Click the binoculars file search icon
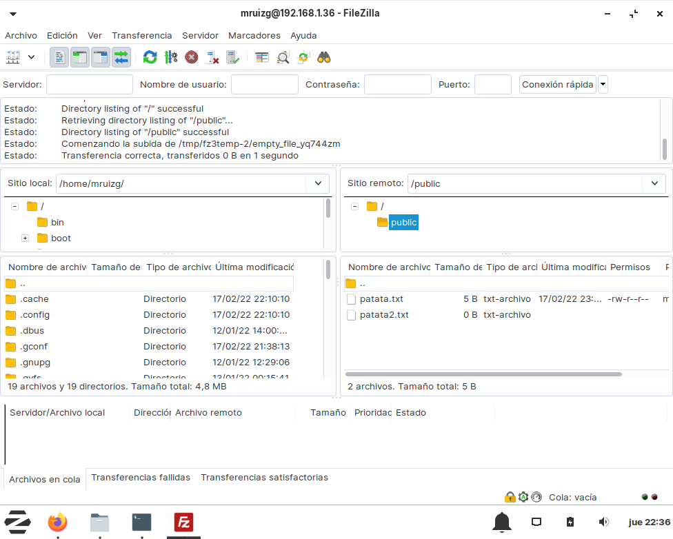This screenshot has height=539, width=673. click(324, 57)
